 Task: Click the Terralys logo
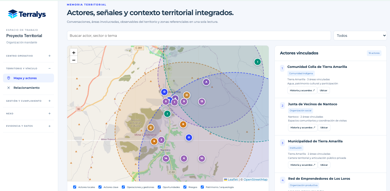[x=27, y=14]
